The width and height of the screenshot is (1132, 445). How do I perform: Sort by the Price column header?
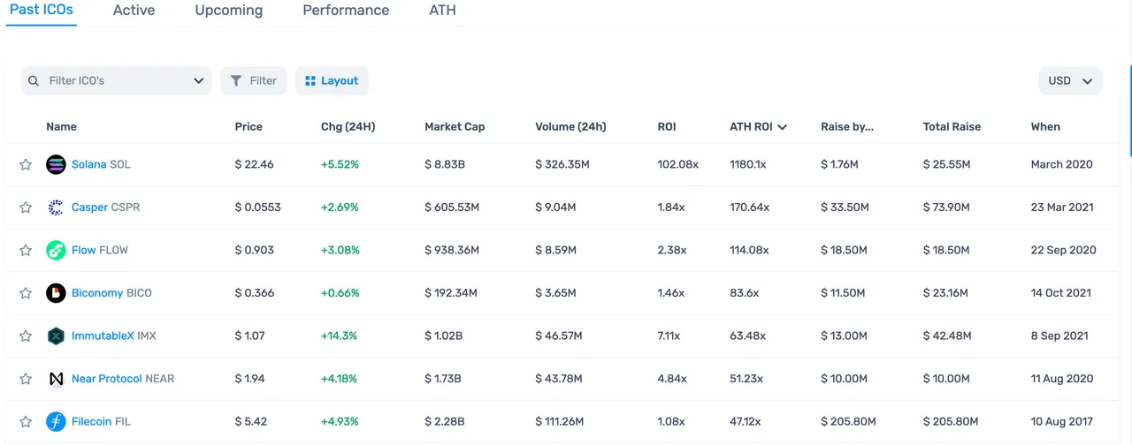(249, 126)
